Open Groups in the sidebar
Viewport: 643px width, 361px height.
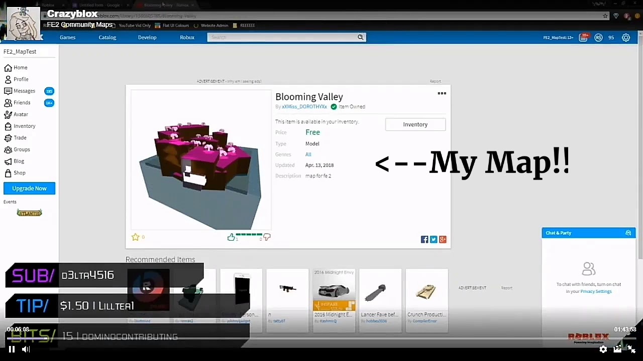[18, 149]
